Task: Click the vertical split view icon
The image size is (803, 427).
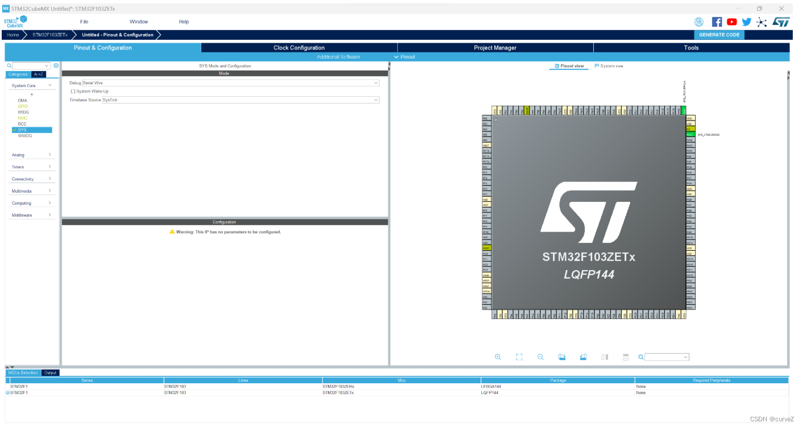Action: point(605,357)
